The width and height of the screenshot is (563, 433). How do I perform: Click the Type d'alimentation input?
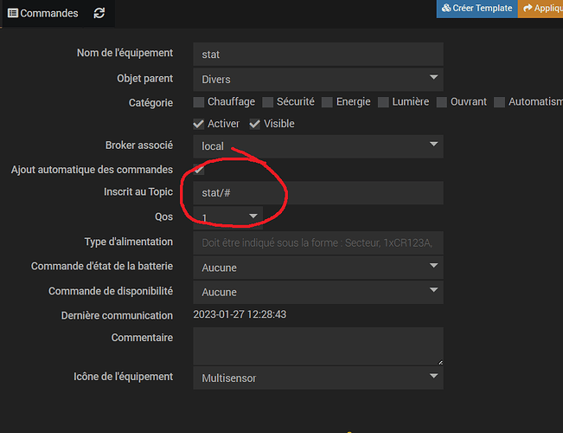click(x=318, y=242)
